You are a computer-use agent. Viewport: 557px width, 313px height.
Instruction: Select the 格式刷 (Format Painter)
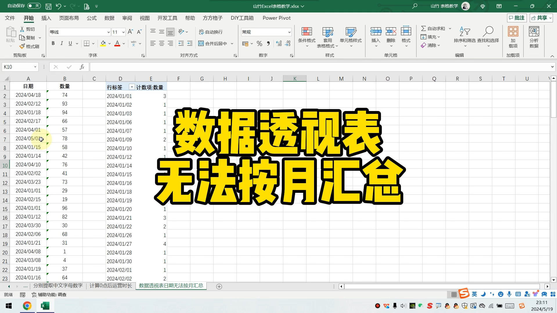29,46
